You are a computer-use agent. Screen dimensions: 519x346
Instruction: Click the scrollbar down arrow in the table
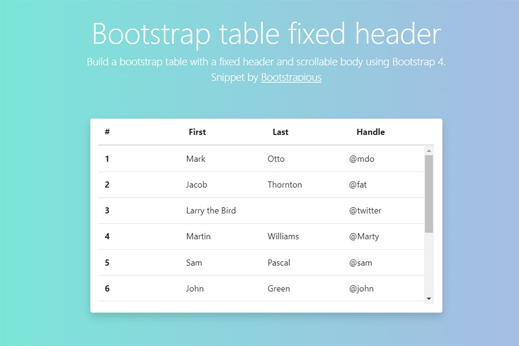428,298
